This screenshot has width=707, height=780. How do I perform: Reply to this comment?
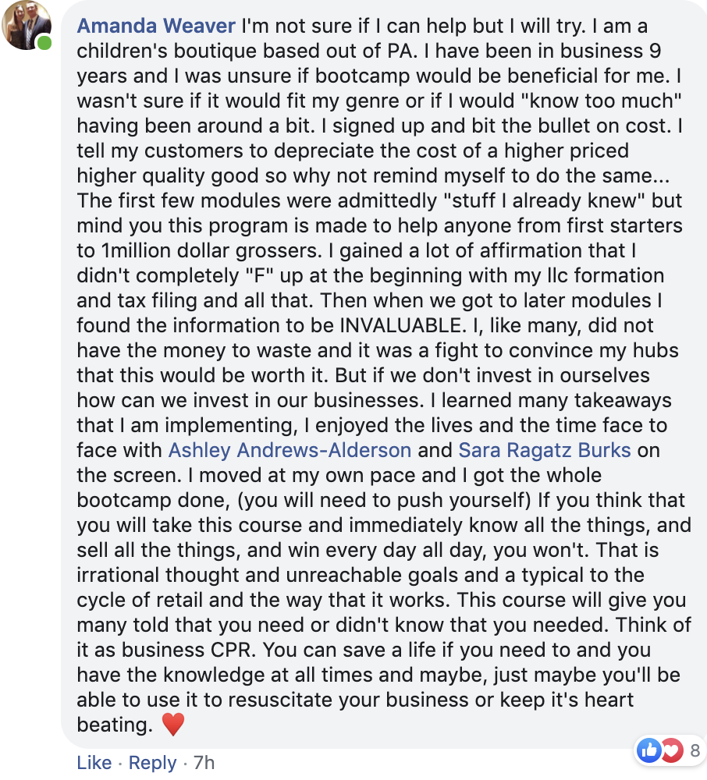click(x=152, y=762)
